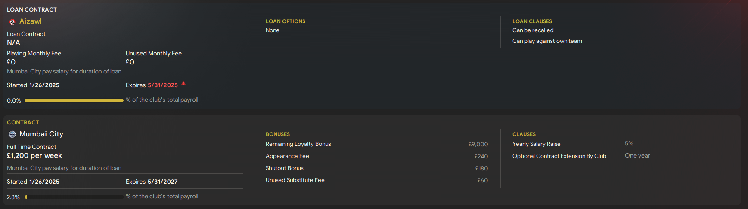Screen dimensions: 748x209
Task: Click the Aizawl club badge icon
Action: coord(12,22)
